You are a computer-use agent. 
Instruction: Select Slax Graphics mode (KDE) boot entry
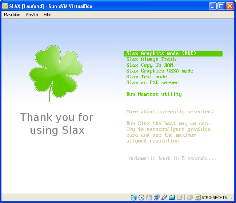coord(161,54)
